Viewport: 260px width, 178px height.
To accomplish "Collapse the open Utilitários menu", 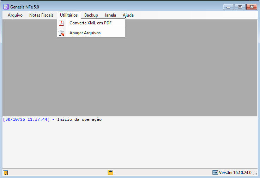I will pyautogui.click(x=69, y=15).
